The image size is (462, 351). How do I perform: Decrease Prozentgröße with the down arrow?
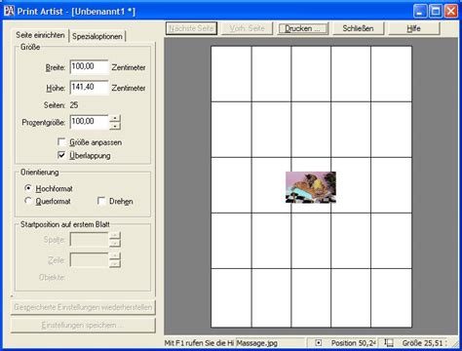pyautogui.click(x=115, y=126)
